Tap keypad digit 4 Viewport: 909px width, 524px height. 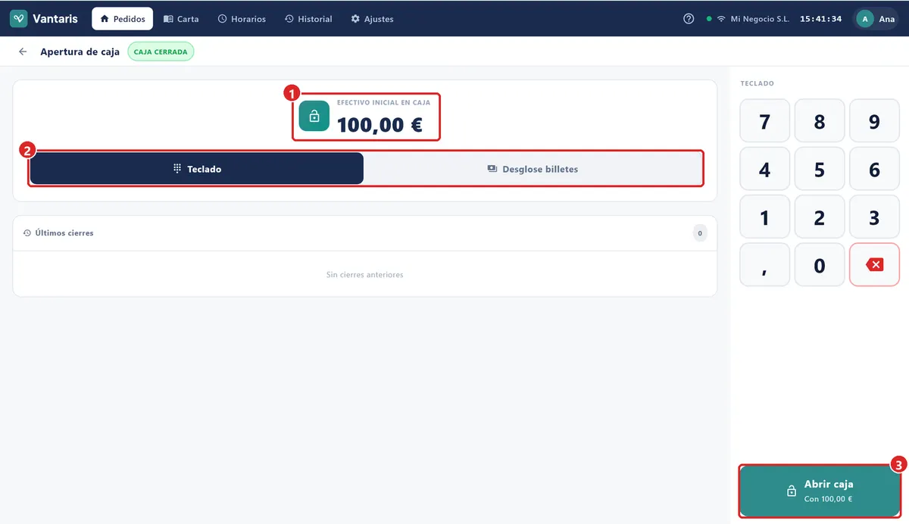coord(764,169)
